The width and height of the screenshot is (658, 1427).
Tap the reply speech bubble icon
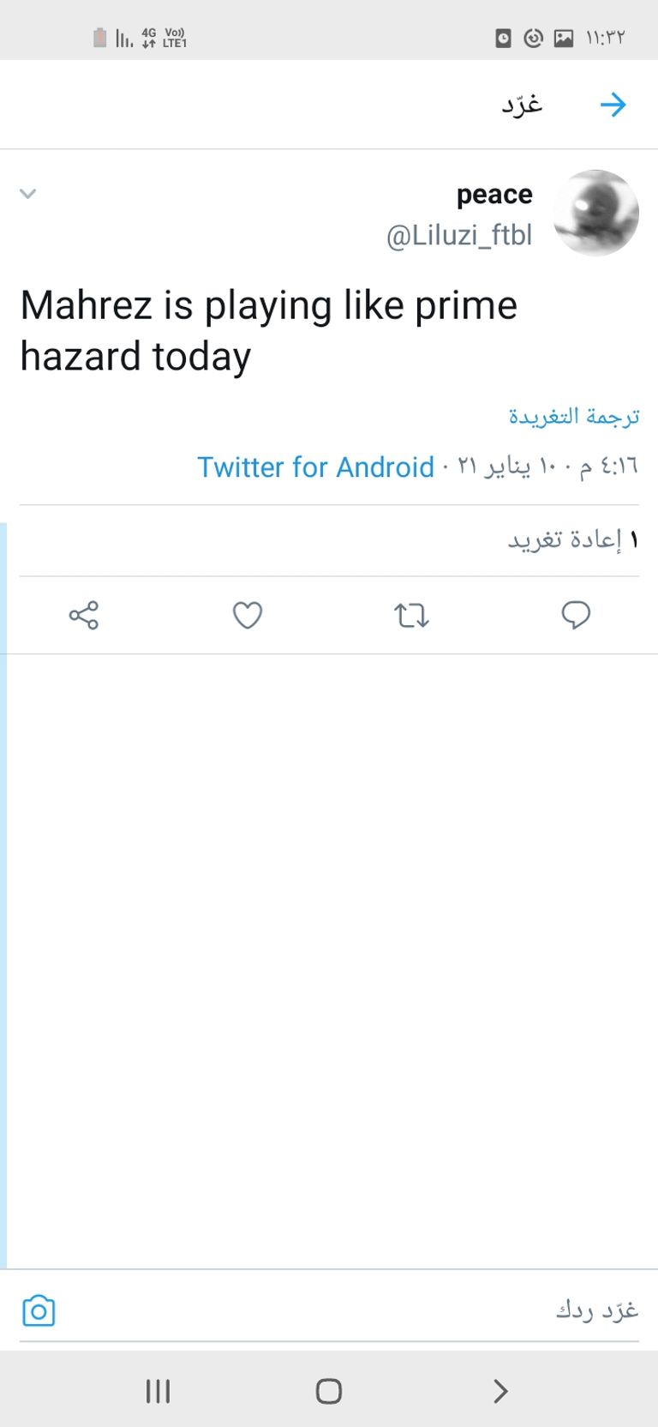[x=576, y=615]
